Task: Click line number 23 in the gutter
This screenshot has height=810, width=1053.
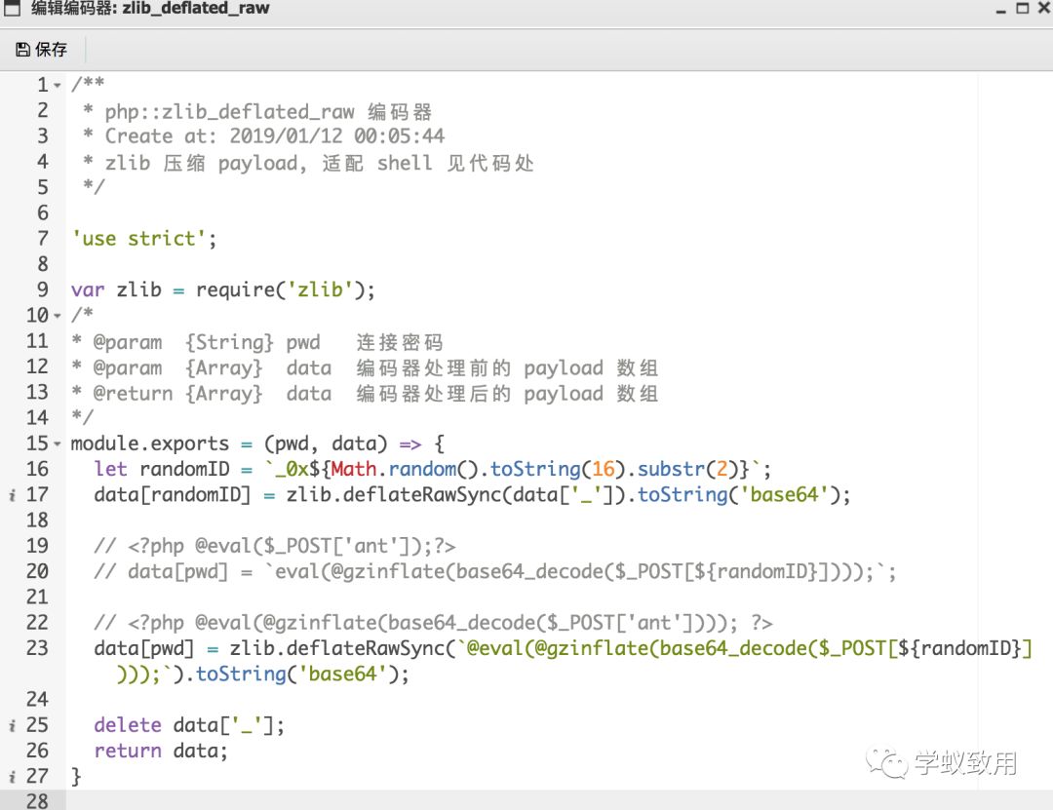Action: tap(38, 648)
